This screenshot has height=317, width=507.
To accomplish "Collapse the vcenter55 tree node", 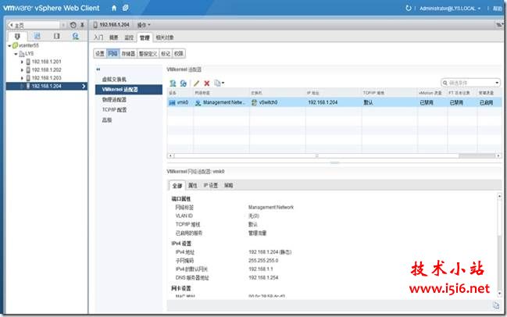I will pos(9,45).
